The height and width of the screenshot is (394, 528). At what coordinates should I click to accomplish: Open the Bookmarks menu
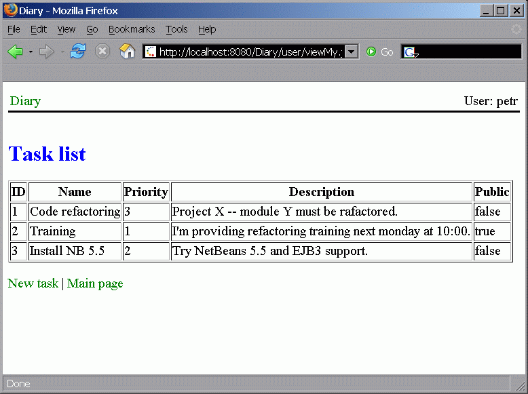(132, 29)
